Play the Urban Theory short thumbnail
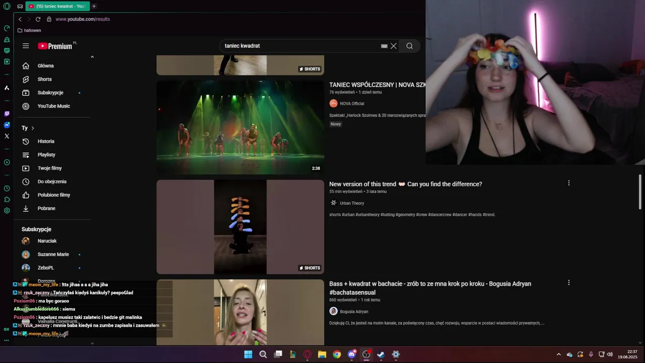This screenshot has height=363, width=645. pos(240,227)
